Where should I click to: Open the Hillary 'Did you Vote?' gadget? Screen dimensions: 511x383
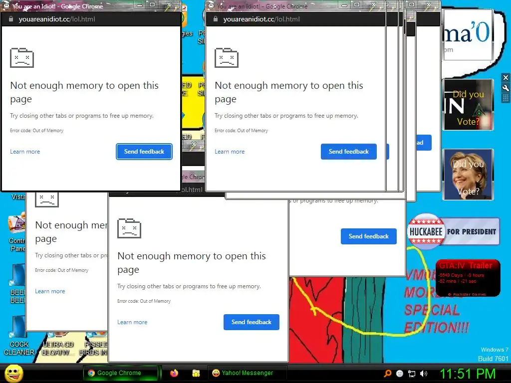point(468,175)
